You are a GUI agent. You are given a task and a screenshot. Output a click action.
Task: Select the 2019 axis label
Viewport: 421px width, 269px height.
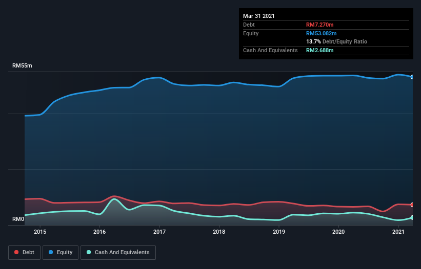point(279,232)
